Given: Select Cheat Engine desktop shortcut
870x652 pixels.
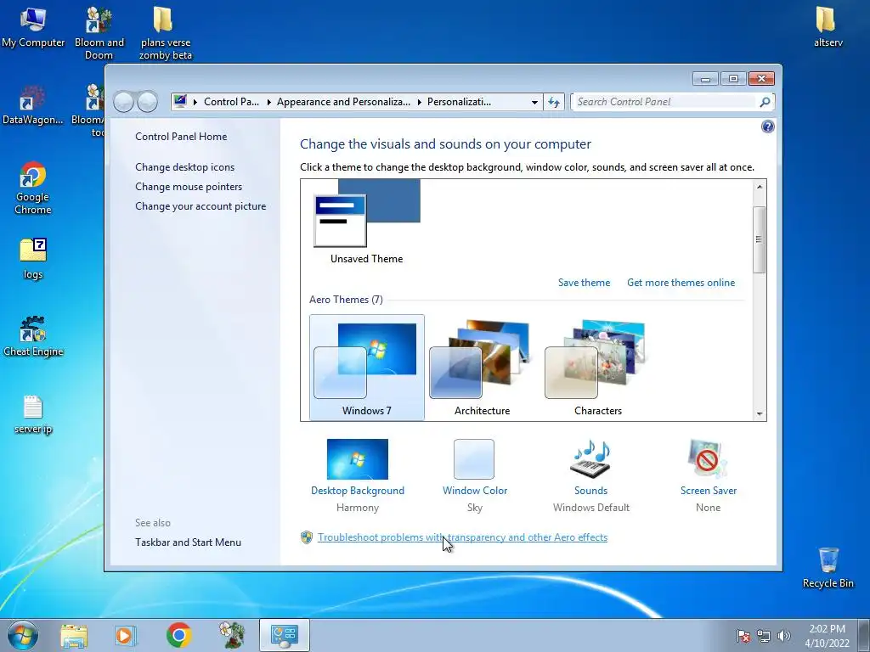Looking at the screenshot, I should (x=33, y=336).
